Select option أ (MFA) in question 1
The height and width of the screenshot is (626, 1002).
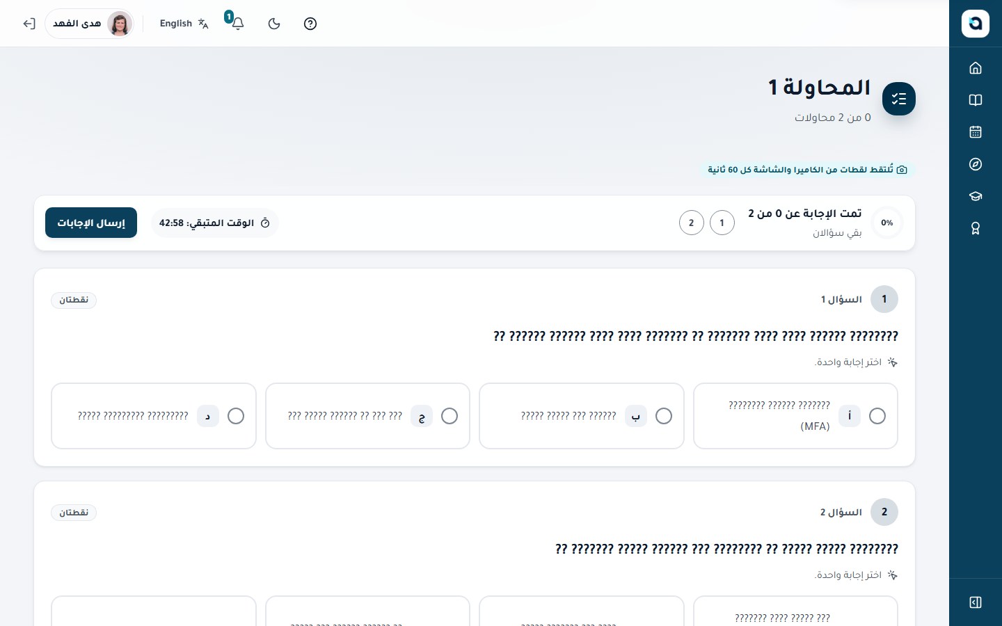click(795, 416)
